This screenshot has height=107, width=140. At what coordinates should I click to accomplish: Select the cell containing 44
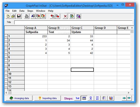point(82,41)
